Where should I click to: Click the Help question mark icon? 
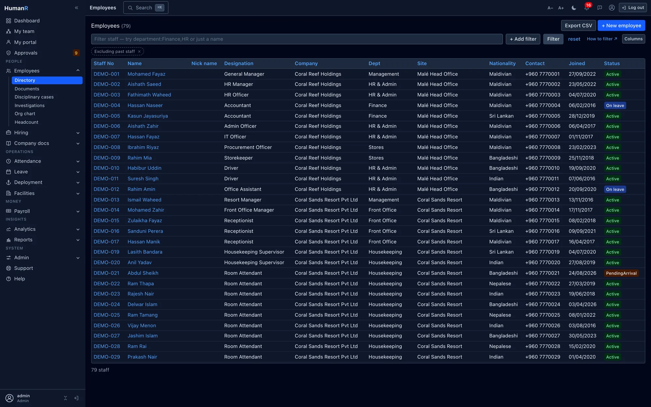(8, 279)
